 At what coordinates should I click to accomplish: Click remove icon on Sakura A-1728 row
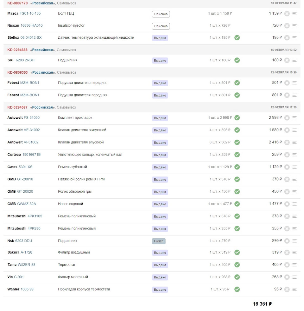(x=287, y=253)
